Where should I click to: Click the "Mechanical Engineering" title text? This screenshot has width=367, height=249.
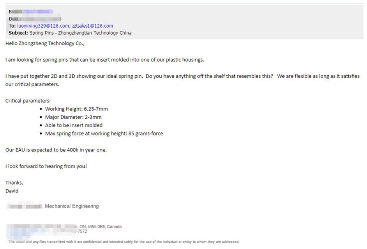pyautogui.click(x=72, y=206)
